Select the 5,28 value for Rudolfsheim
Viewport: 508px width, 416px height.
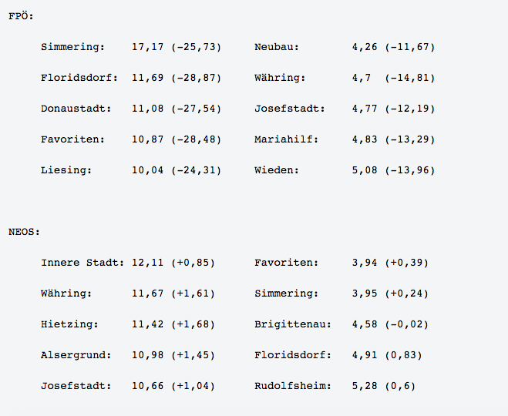(x=365, y=386)
